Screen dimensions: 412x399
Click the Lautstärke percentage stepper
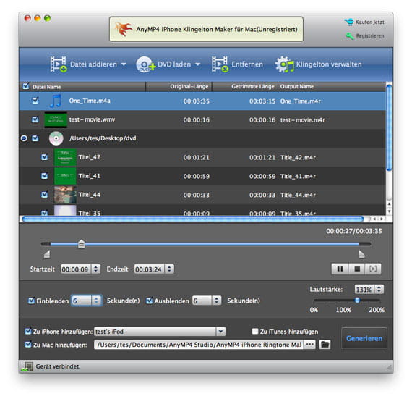379,289
